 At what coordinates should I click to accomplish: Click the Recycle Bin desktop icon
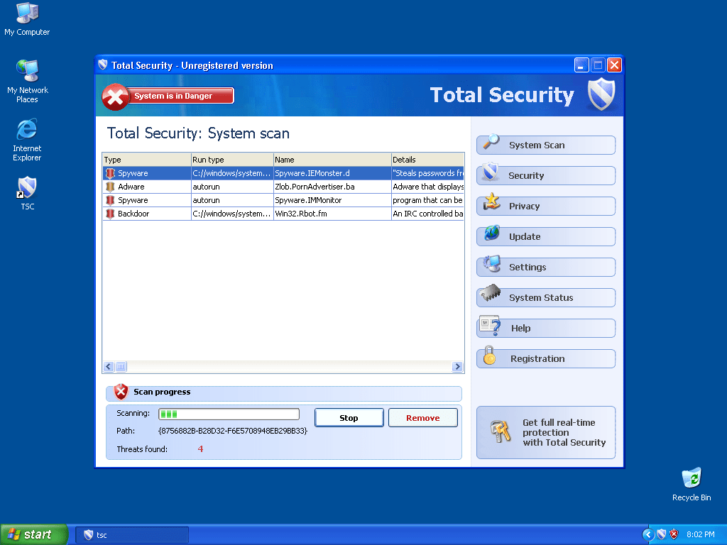point(691,479)
